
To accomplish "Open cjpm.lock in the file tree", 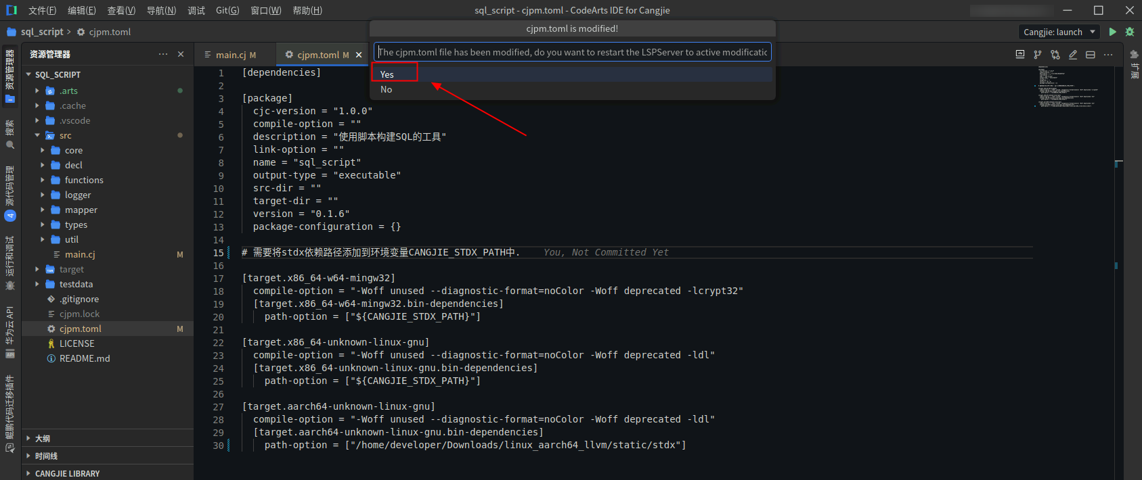I will (x=79, y=314).
